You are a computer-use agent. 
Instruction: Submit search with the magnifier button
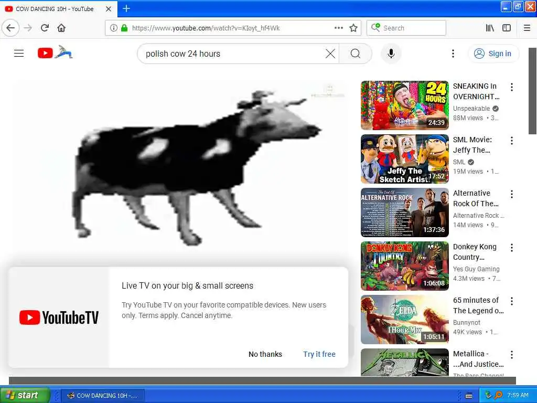(356, 54)
